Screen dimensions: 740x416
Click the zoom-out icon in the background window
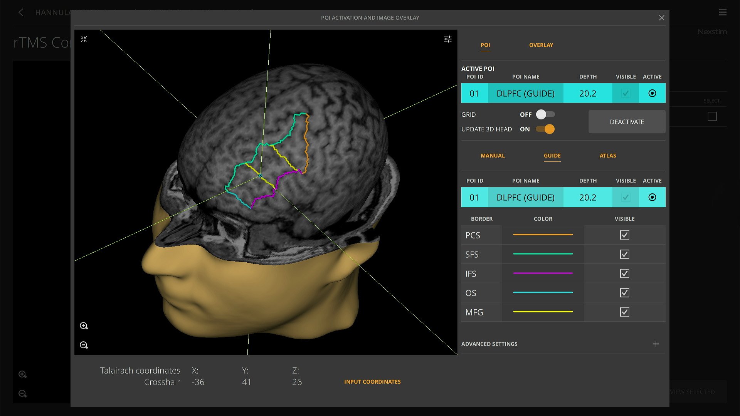(x=23, y=394)
